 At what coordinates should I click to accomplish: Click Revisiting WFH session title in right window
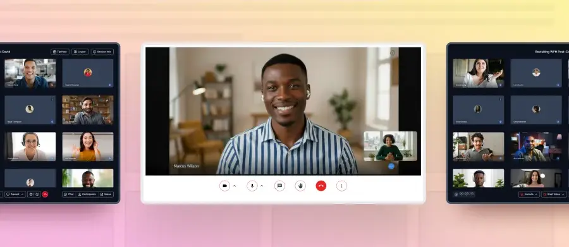pos(551,52)
